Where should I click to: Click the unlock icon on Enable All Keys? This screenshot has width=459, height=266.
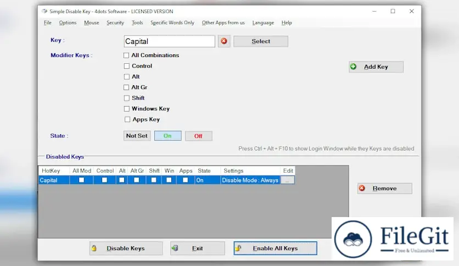coord(238,248)
